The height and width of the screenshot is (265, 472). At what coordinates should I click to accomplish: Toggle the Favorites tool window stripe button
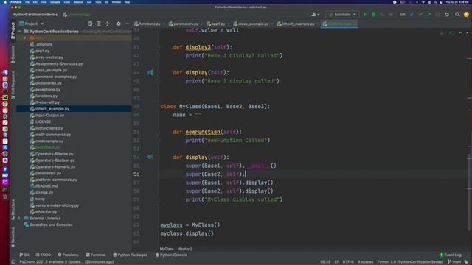click(x=13, y=237)
